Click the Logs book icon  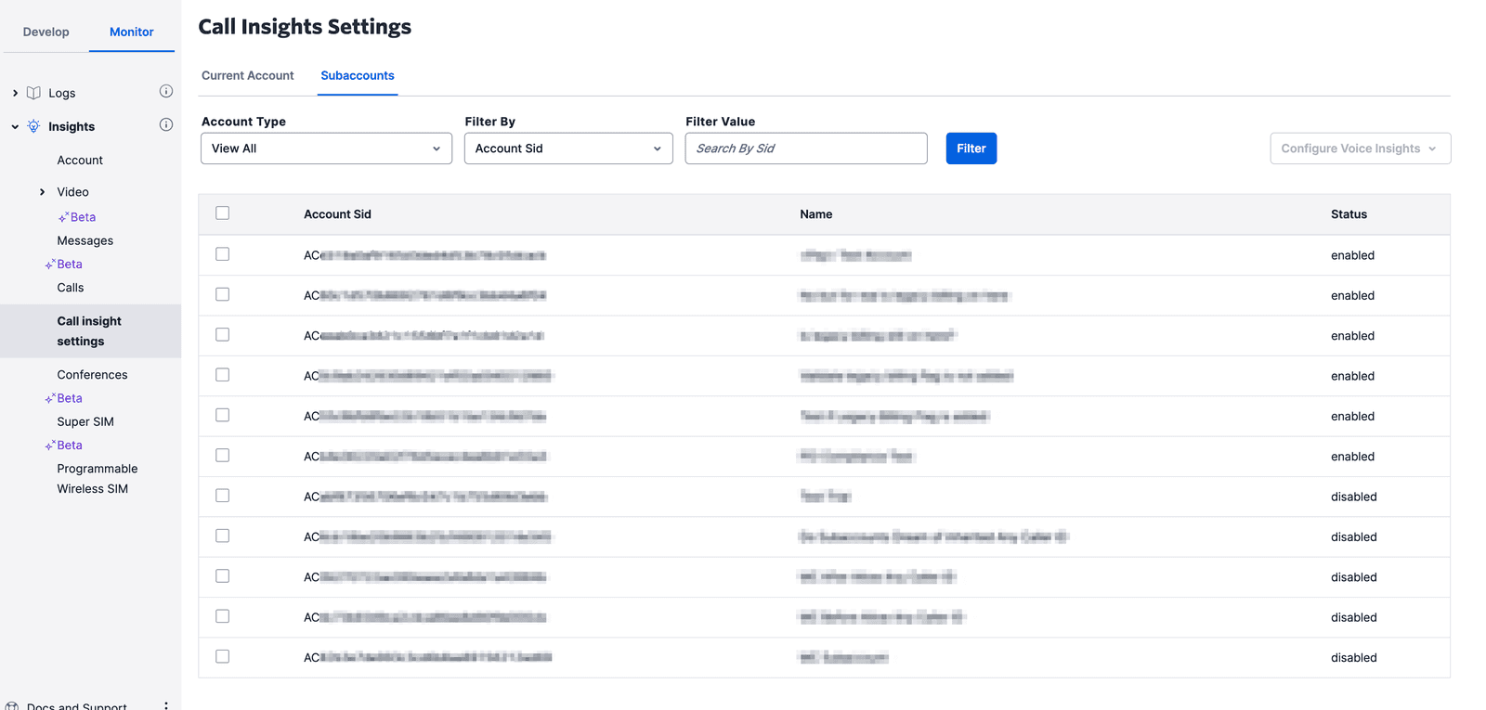click(34, 93)
